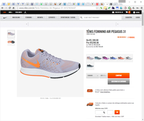Open the Feminino menu

pos(29,17)
